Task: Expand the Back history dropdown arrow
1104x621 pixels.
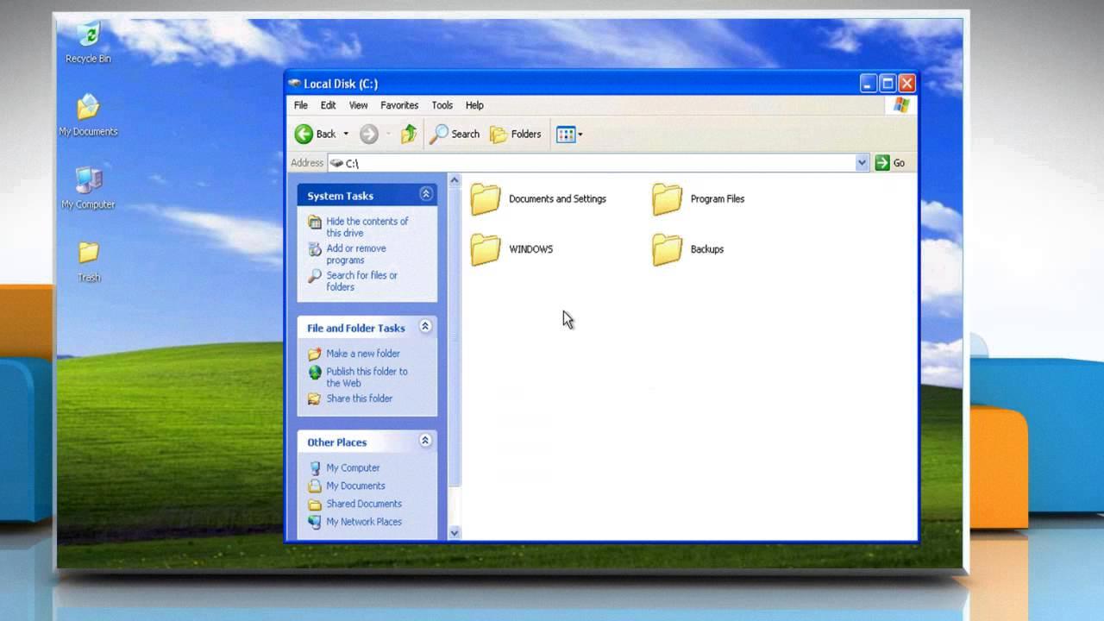Action: click(346, 134)
